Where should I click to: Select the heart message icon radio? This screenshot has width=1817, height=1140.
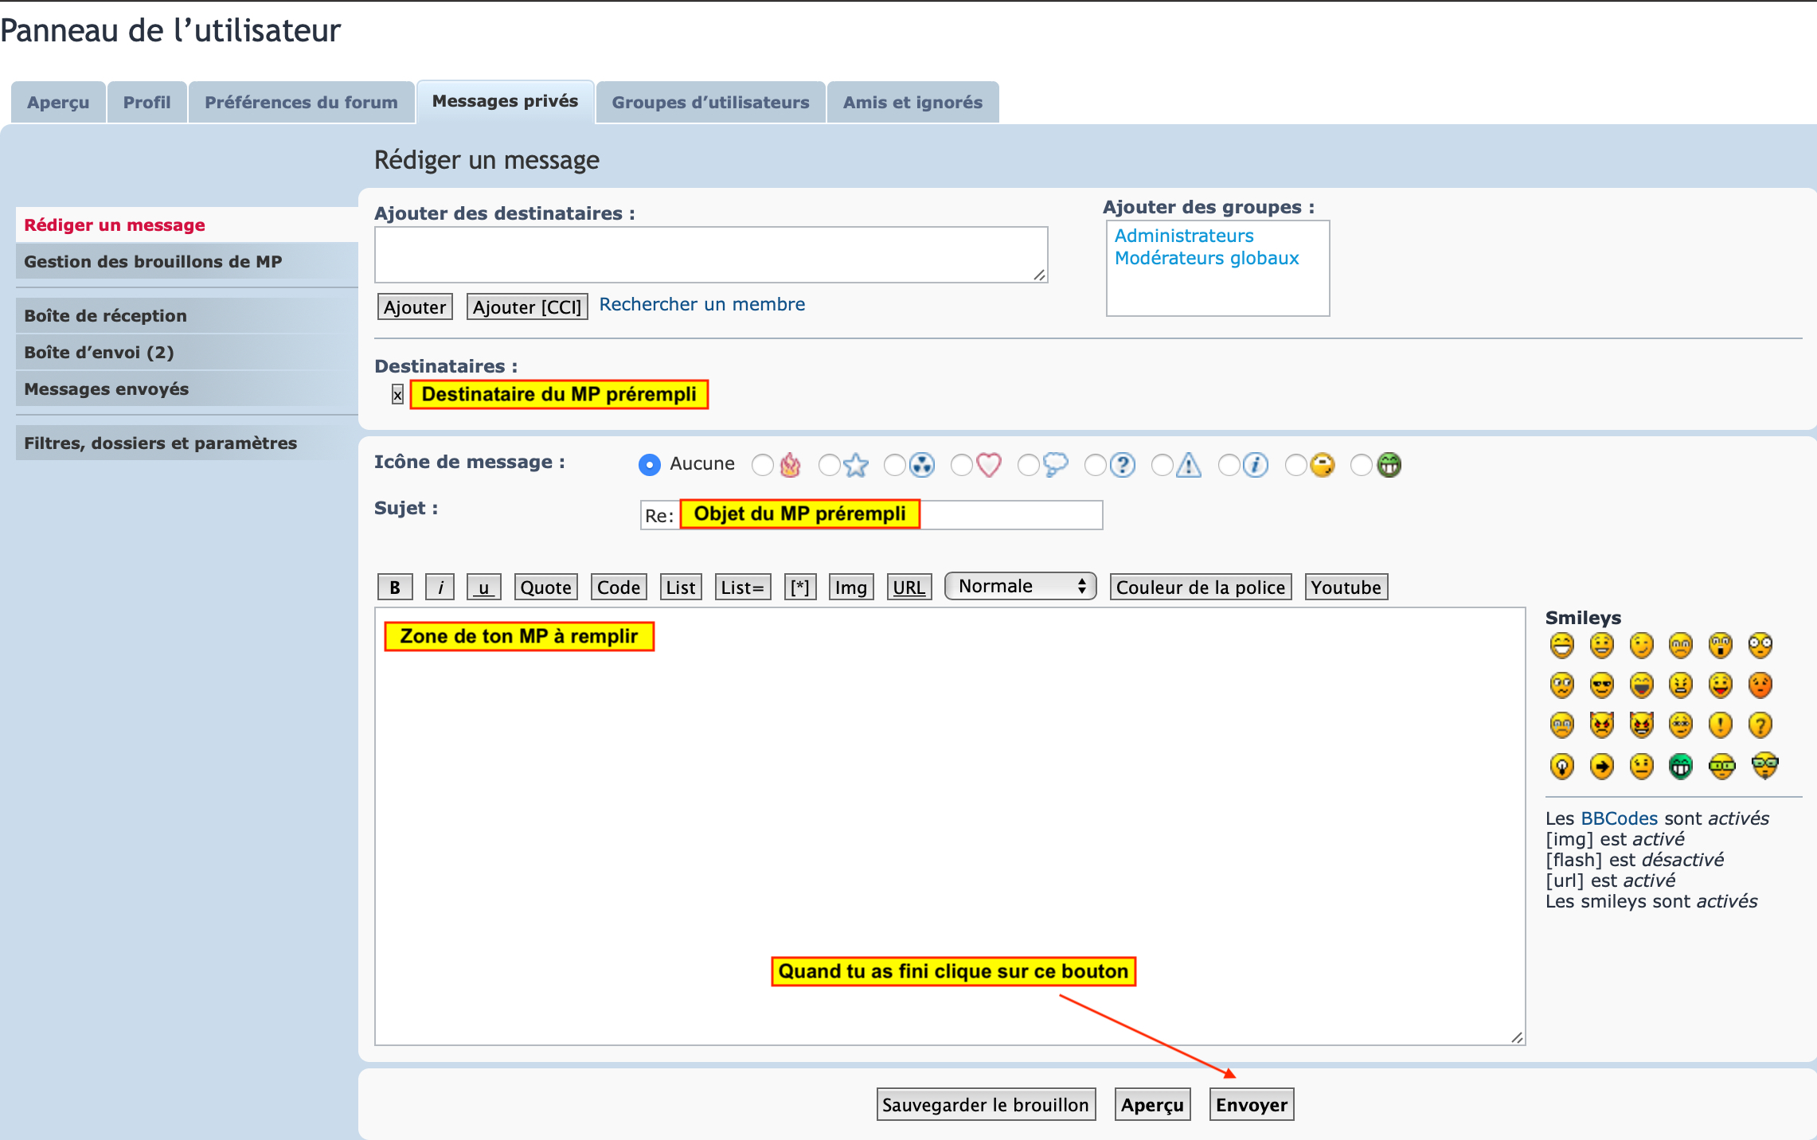(x=962, y=465)
